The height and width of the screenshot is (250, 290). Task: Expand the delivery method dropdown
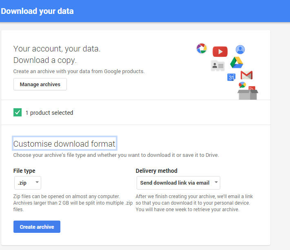tap(178, 183)
